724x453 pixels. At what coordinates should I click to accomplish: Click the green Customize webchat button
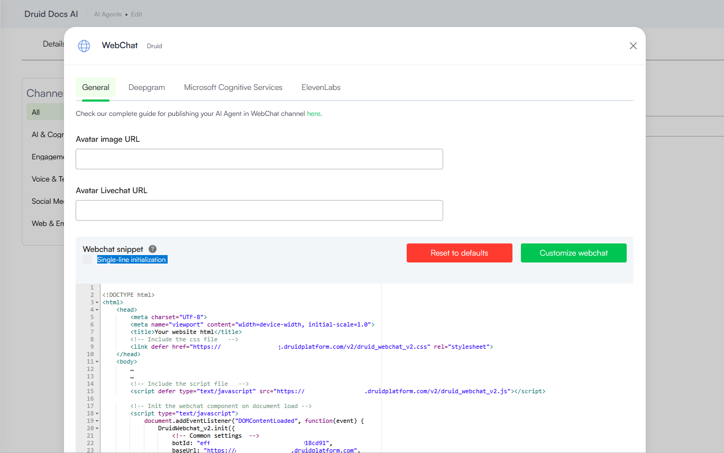click(573, 253)
